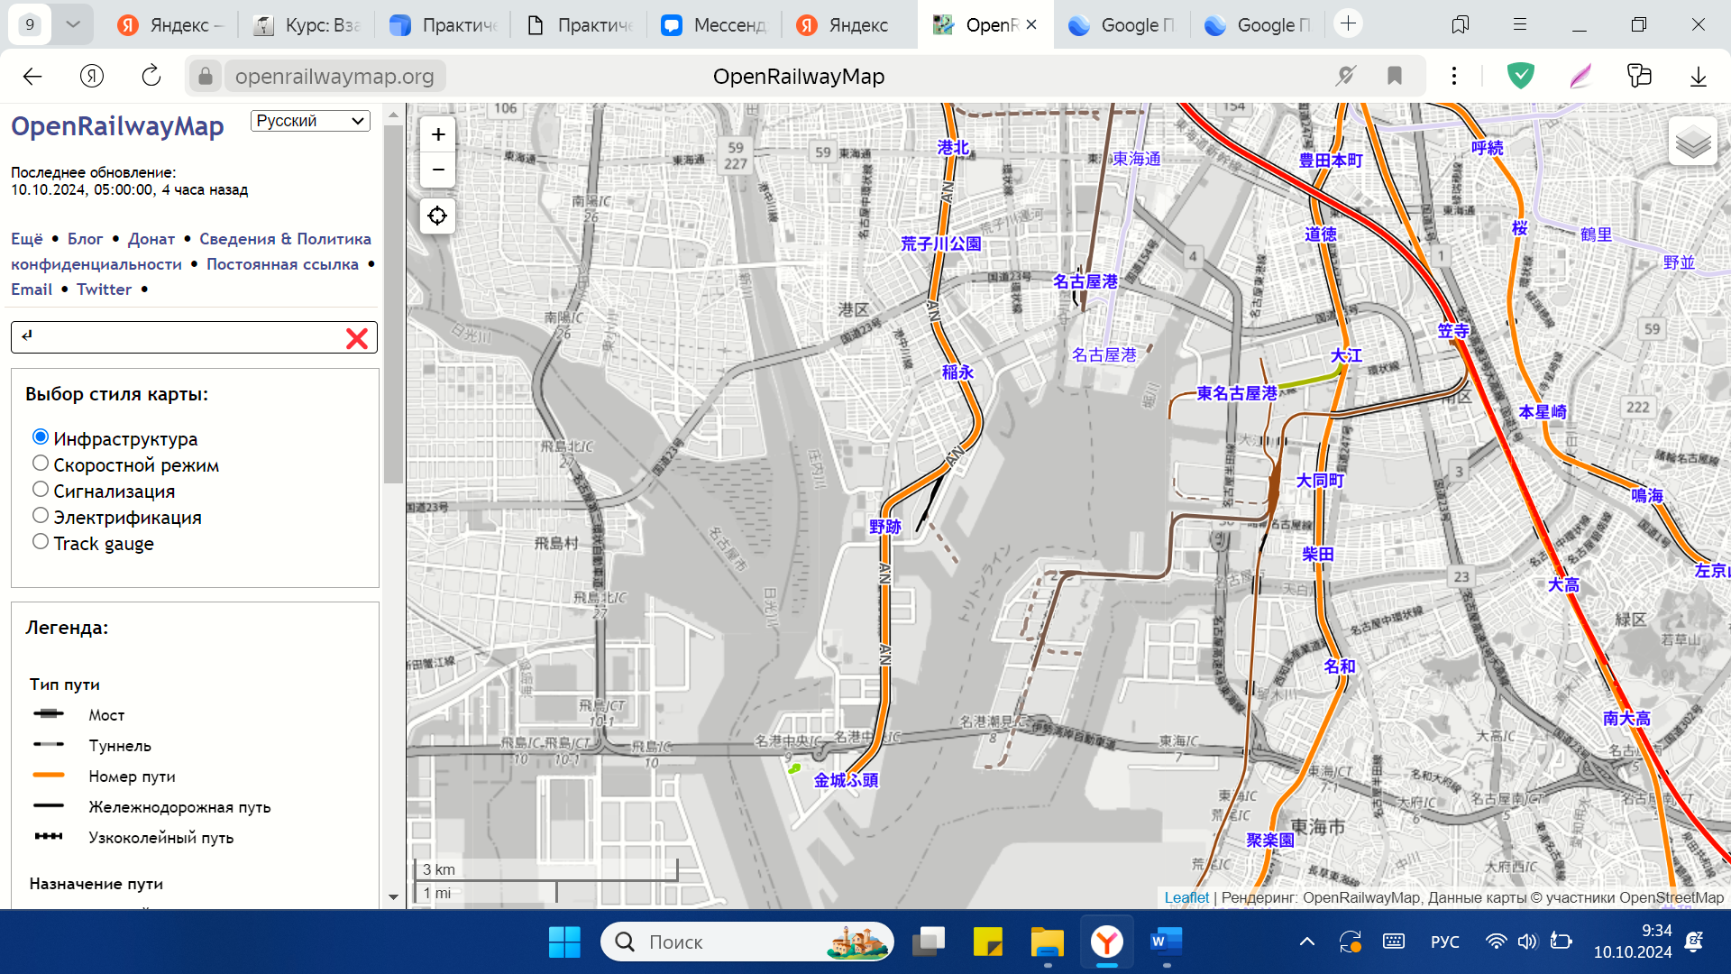Close the OpenRailwayMap tab
Viewport: 1731px width, 974px height.
pyautogui.click(x=1031, y=25)
